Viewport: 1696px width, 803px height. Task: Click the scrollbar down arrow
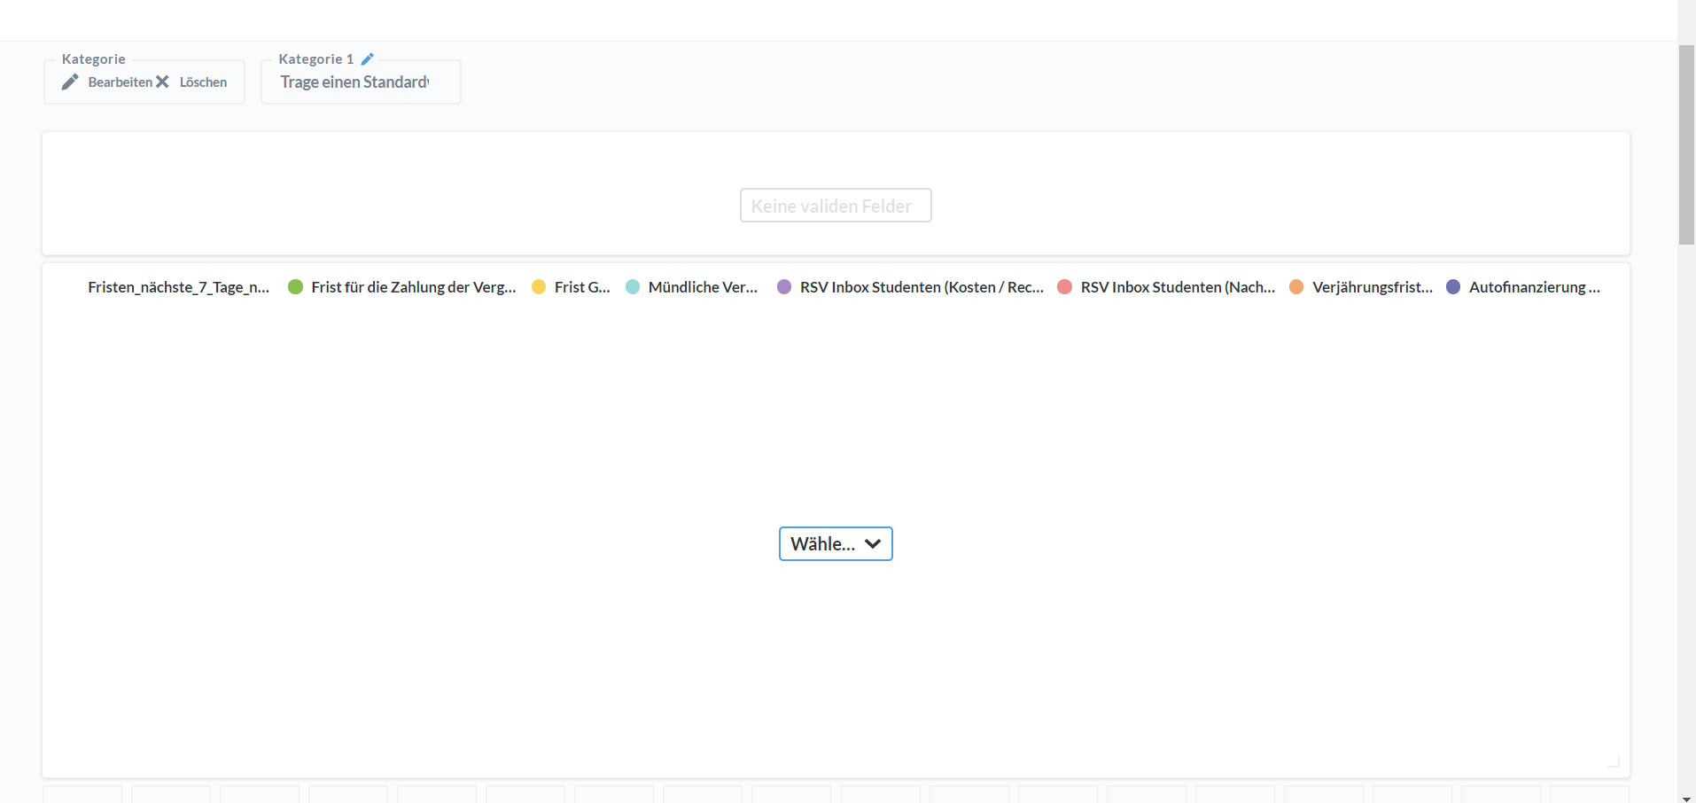(1686, 798)
